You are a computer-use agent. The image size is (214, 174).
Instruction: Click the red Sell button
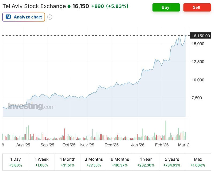click(197, 7)
